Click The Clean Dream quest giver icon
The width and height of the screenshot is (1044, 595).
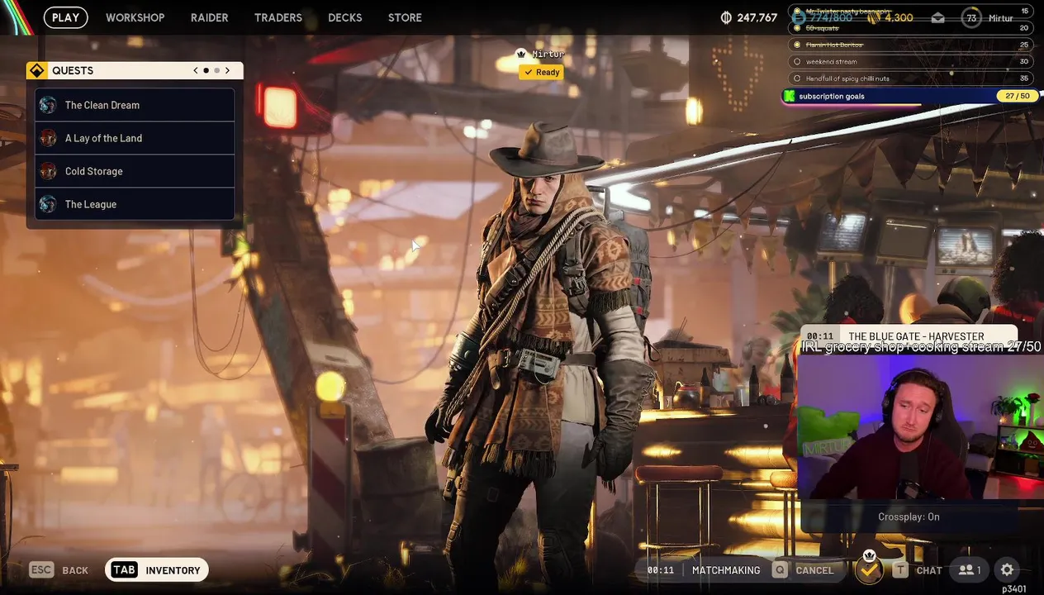coord(48,105)
